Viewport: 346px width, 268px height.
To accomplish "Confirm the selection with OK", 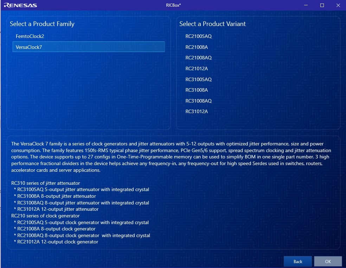I will [328, 261].
